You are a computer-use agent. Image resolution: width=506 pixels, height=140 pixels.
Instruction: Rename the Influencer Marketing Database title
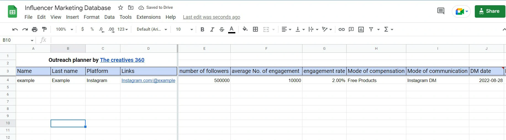68,8
